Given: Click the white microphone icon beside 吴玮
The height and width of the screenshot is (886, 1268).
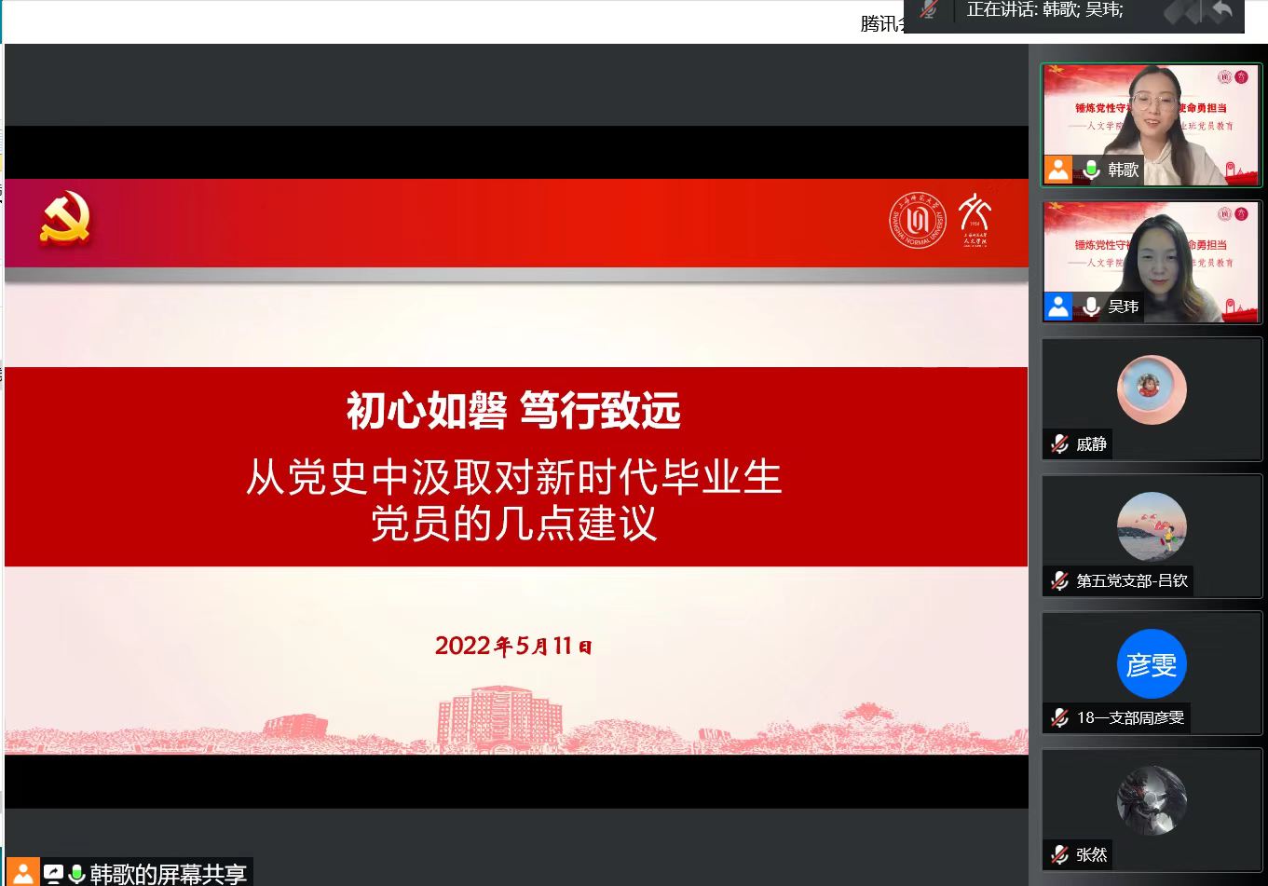Looking at the screenshot, I should 1091,307.
